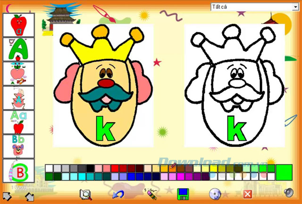Pick the light pink swatch next to black

pyautogui.click(x=99, y=168)
